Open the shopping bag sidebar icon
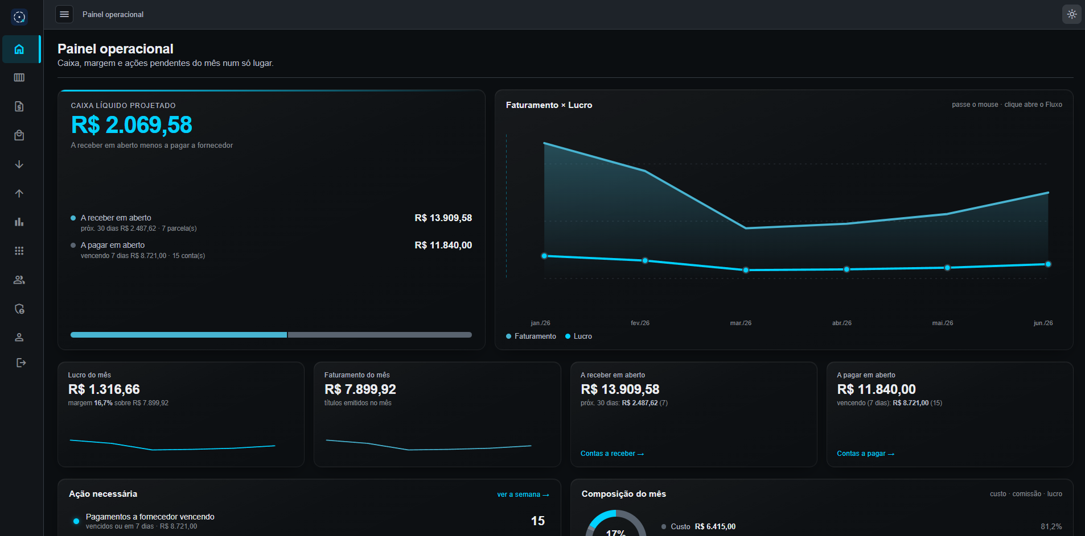The image size is (1085, 536). pyautogui.click(x=19, y=135)
